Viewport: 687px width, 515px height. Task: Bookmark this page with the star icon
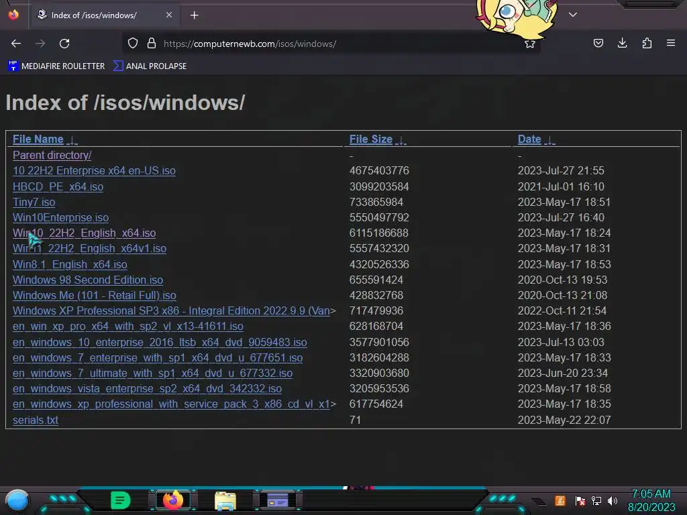coord(530,44)
